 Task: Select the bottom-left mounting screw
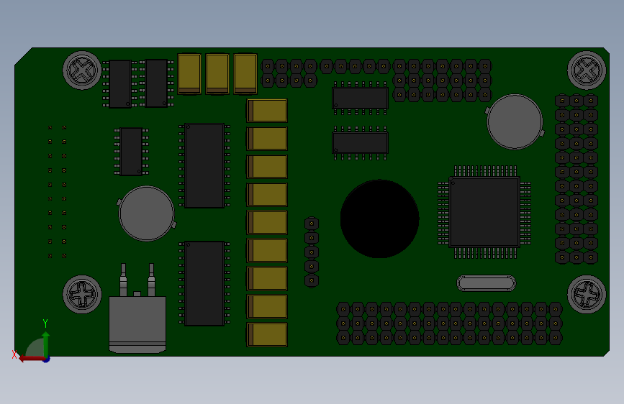pos(82,295)
